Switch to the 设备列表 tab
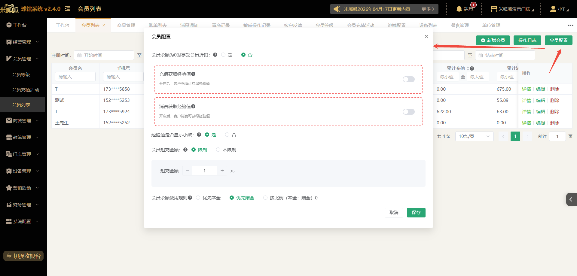Viewport: 577px width, 276px height. tap(428, 25)
